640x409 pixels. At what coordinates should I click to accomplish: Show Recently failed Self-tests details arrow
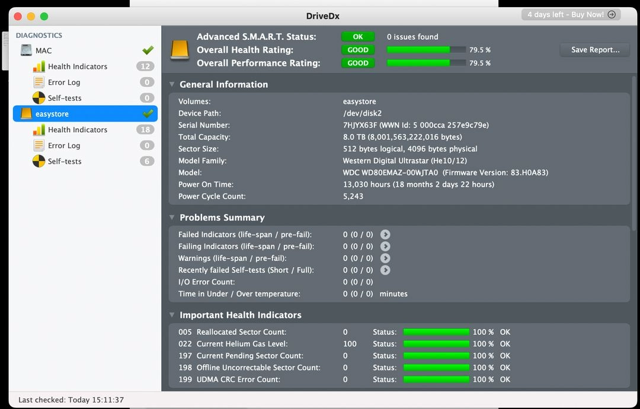385,270
